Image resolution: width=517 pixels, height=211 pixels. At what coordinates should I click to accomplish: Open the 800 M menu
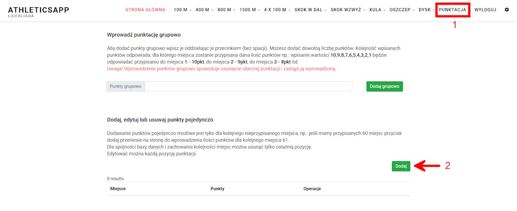(x=226, y=10)
